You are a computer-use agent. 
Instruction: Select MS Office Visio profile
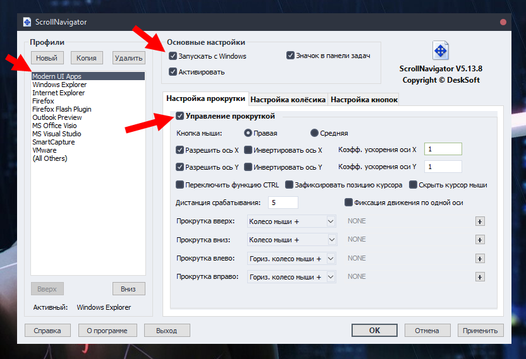pos(88,126)
